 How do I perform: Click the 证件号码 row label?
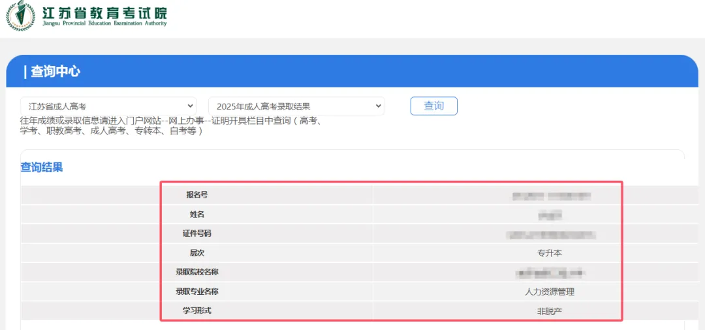coord(196,233)
